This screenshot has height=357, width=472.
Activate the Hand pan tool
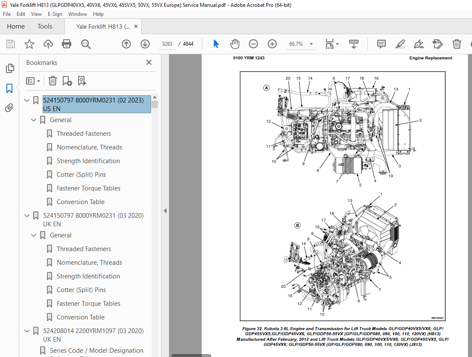pos(234,44)
